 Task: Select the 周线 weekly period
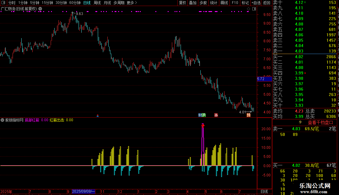(97, 3)
